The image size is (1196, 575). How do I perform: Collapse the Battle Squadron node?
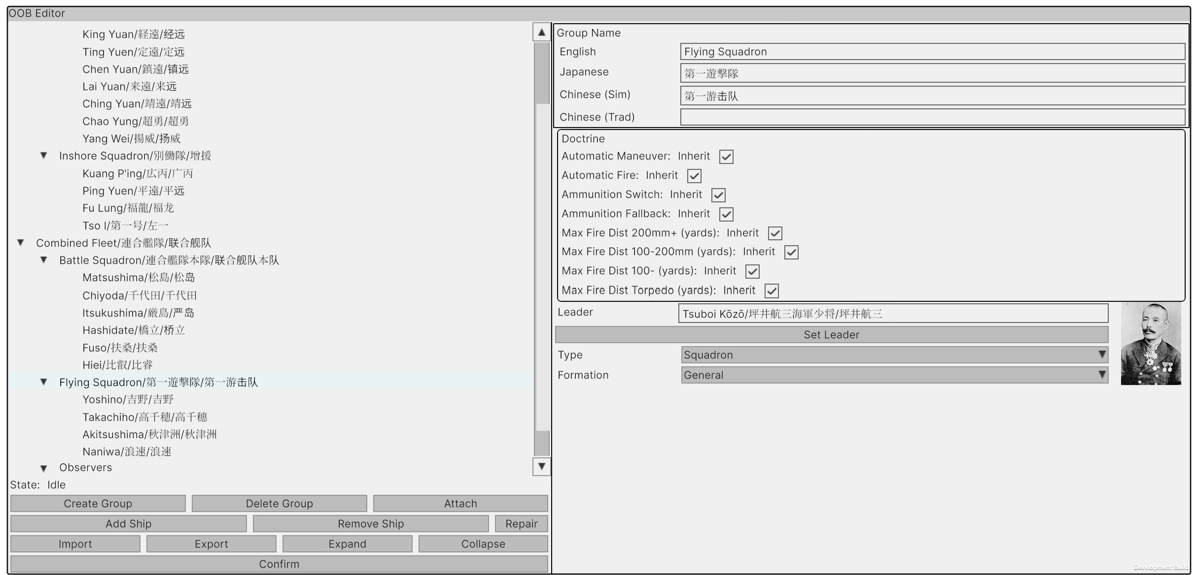[44, 260]
